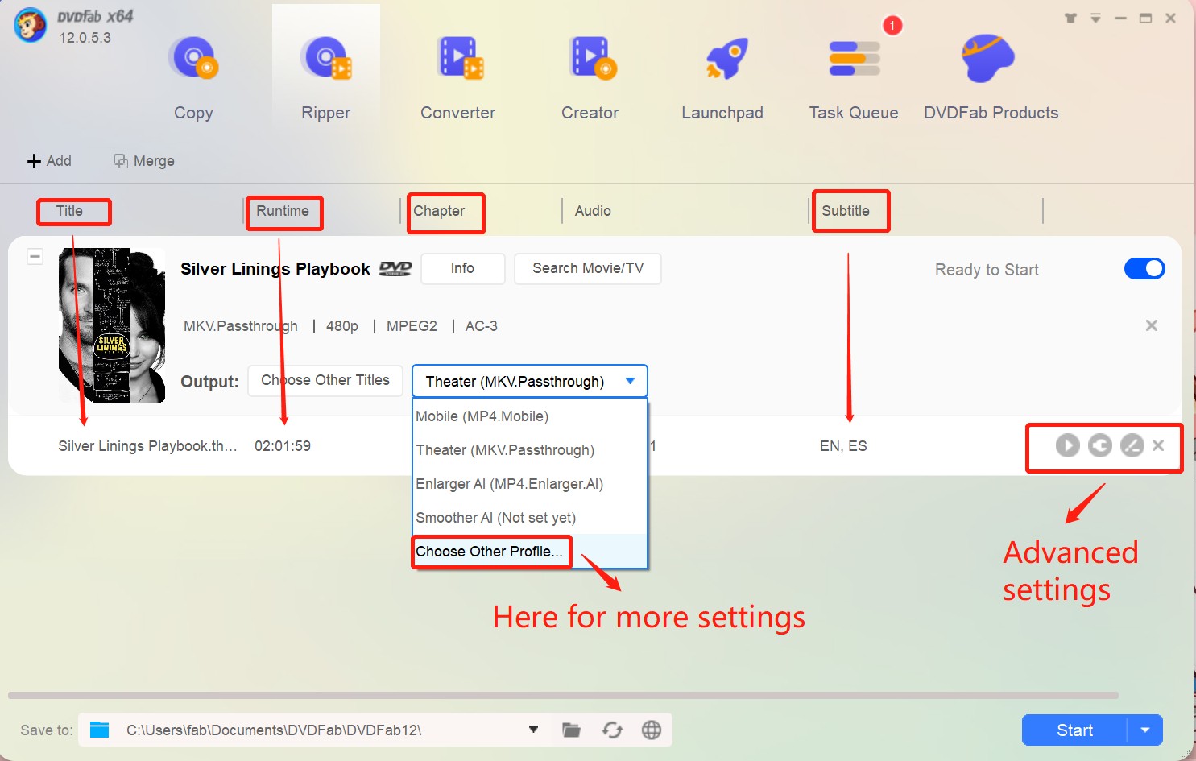Toggle the Ready to Start switch
Viewport: 1196px width, 761px height.
[x=1144, y=268]
